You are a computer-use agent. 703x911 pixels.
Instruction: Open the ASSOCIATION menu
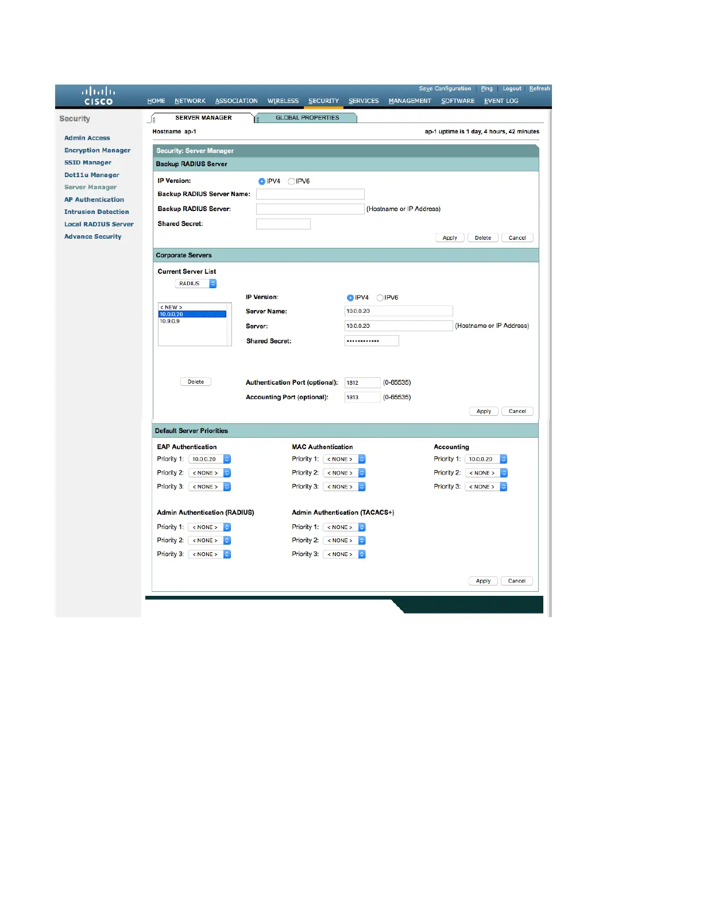pyautogui.click(x=237, y=101)
